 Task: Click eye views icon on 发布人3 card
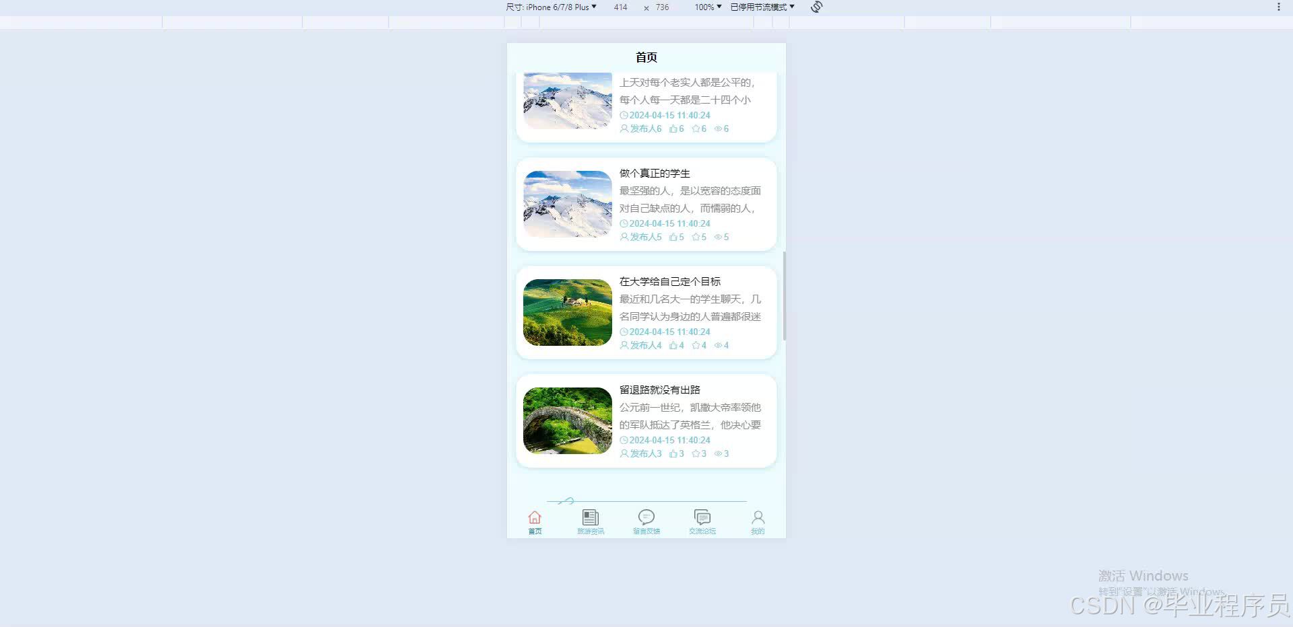click(x=718, y=453)
